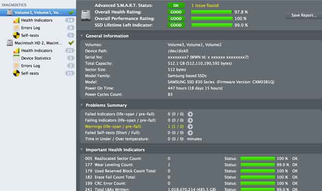Click the Overall Health Rating progress bar
Viewport: 322px width, 191px height.
pos(211,12)
